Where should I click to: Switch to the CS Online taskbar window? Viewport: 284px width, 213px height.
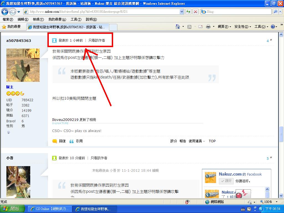point(50,209)
